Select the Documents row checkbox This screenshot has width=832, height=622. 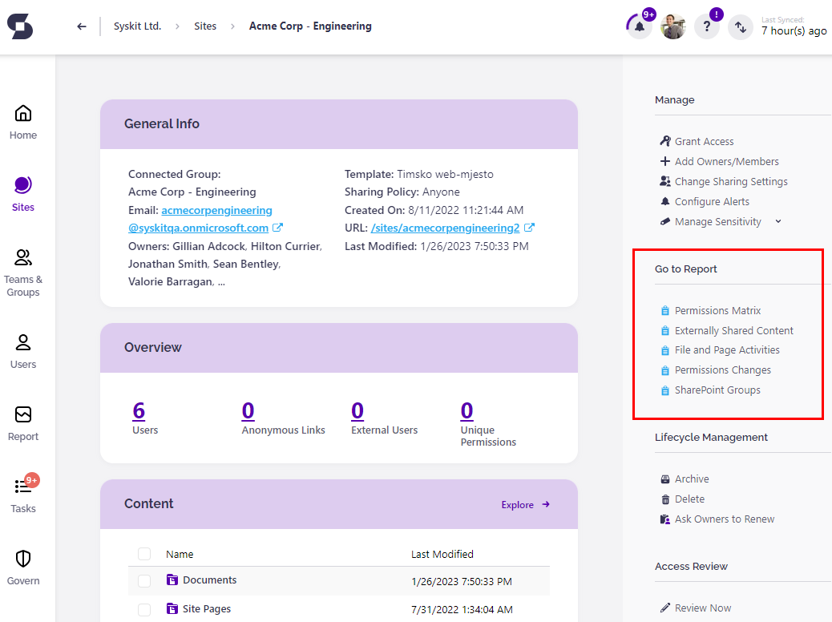pyautogui.click(x=144, y=580)
